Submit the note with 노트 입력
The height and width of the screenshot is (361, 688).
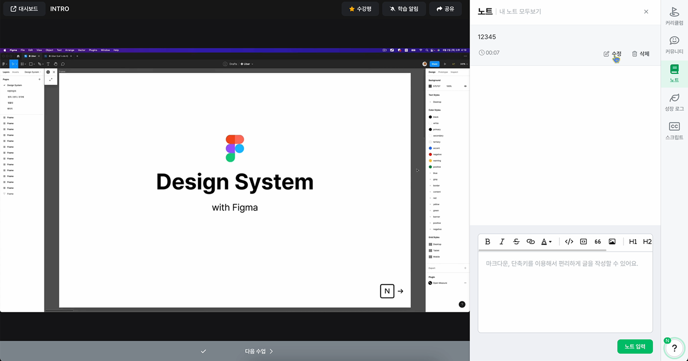point(635,346)
